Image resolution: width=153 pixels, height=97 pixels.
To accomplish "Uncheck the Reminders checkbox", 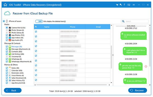I will (x=7, y=73).
